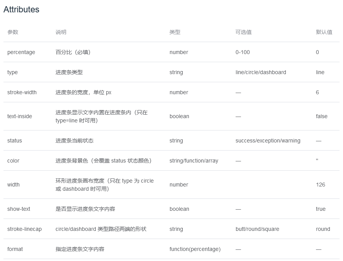
Task: Click the color parameter name
Action: pyautogui.click(x=13, y=161)
